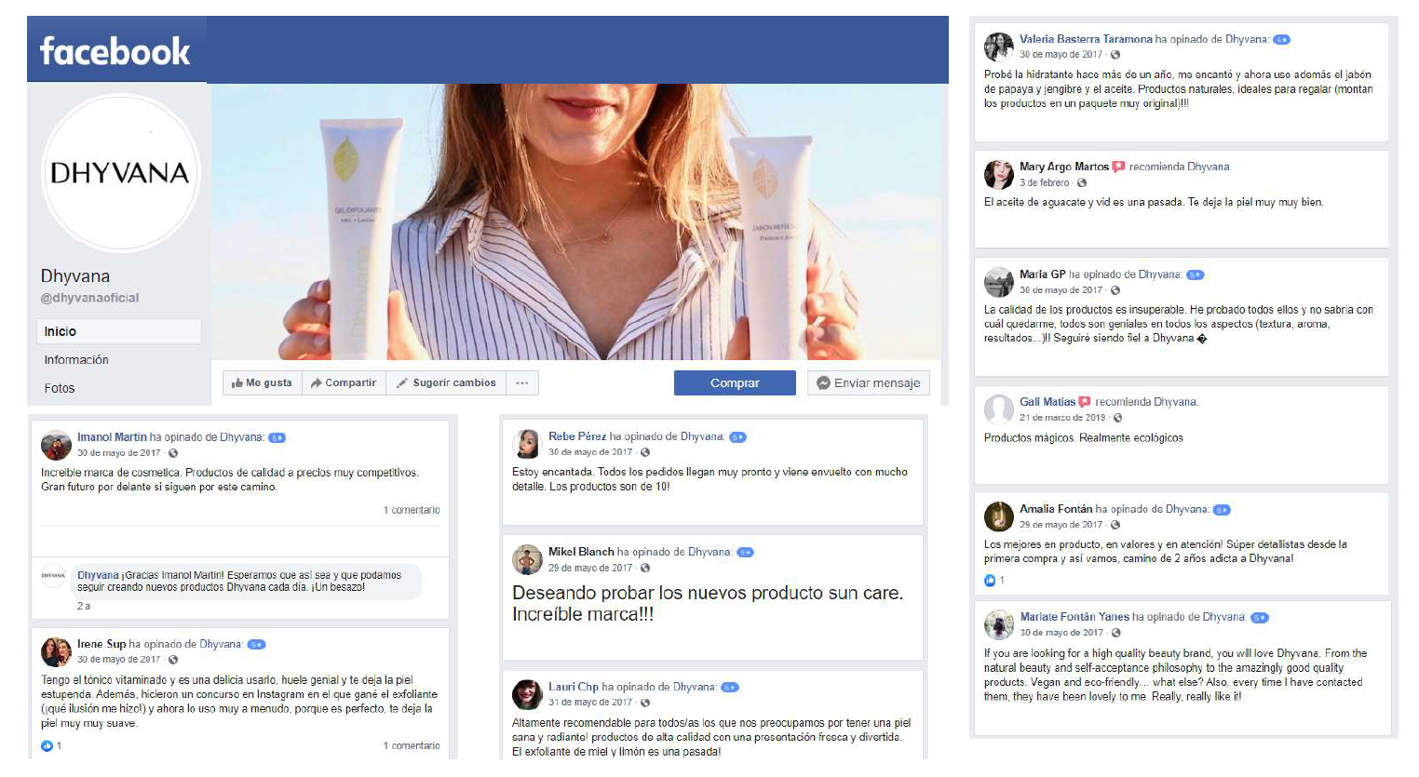Click the Dhyvana cover photo
The image size is (1419, 777).
point(577,221)
